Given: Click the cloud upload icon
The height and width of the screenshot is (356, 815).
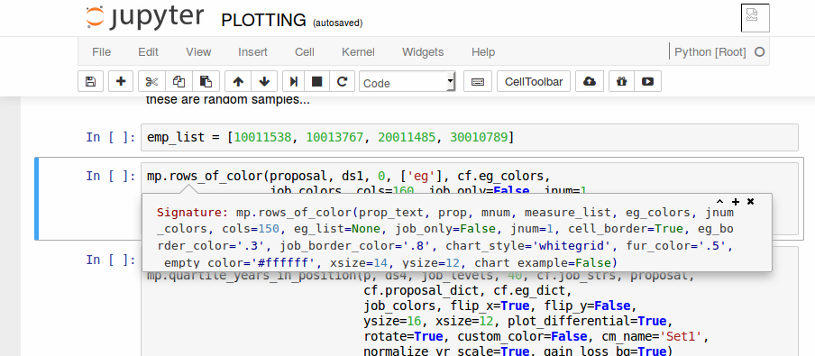Looking at the screenshot, I should click(590, 82).
